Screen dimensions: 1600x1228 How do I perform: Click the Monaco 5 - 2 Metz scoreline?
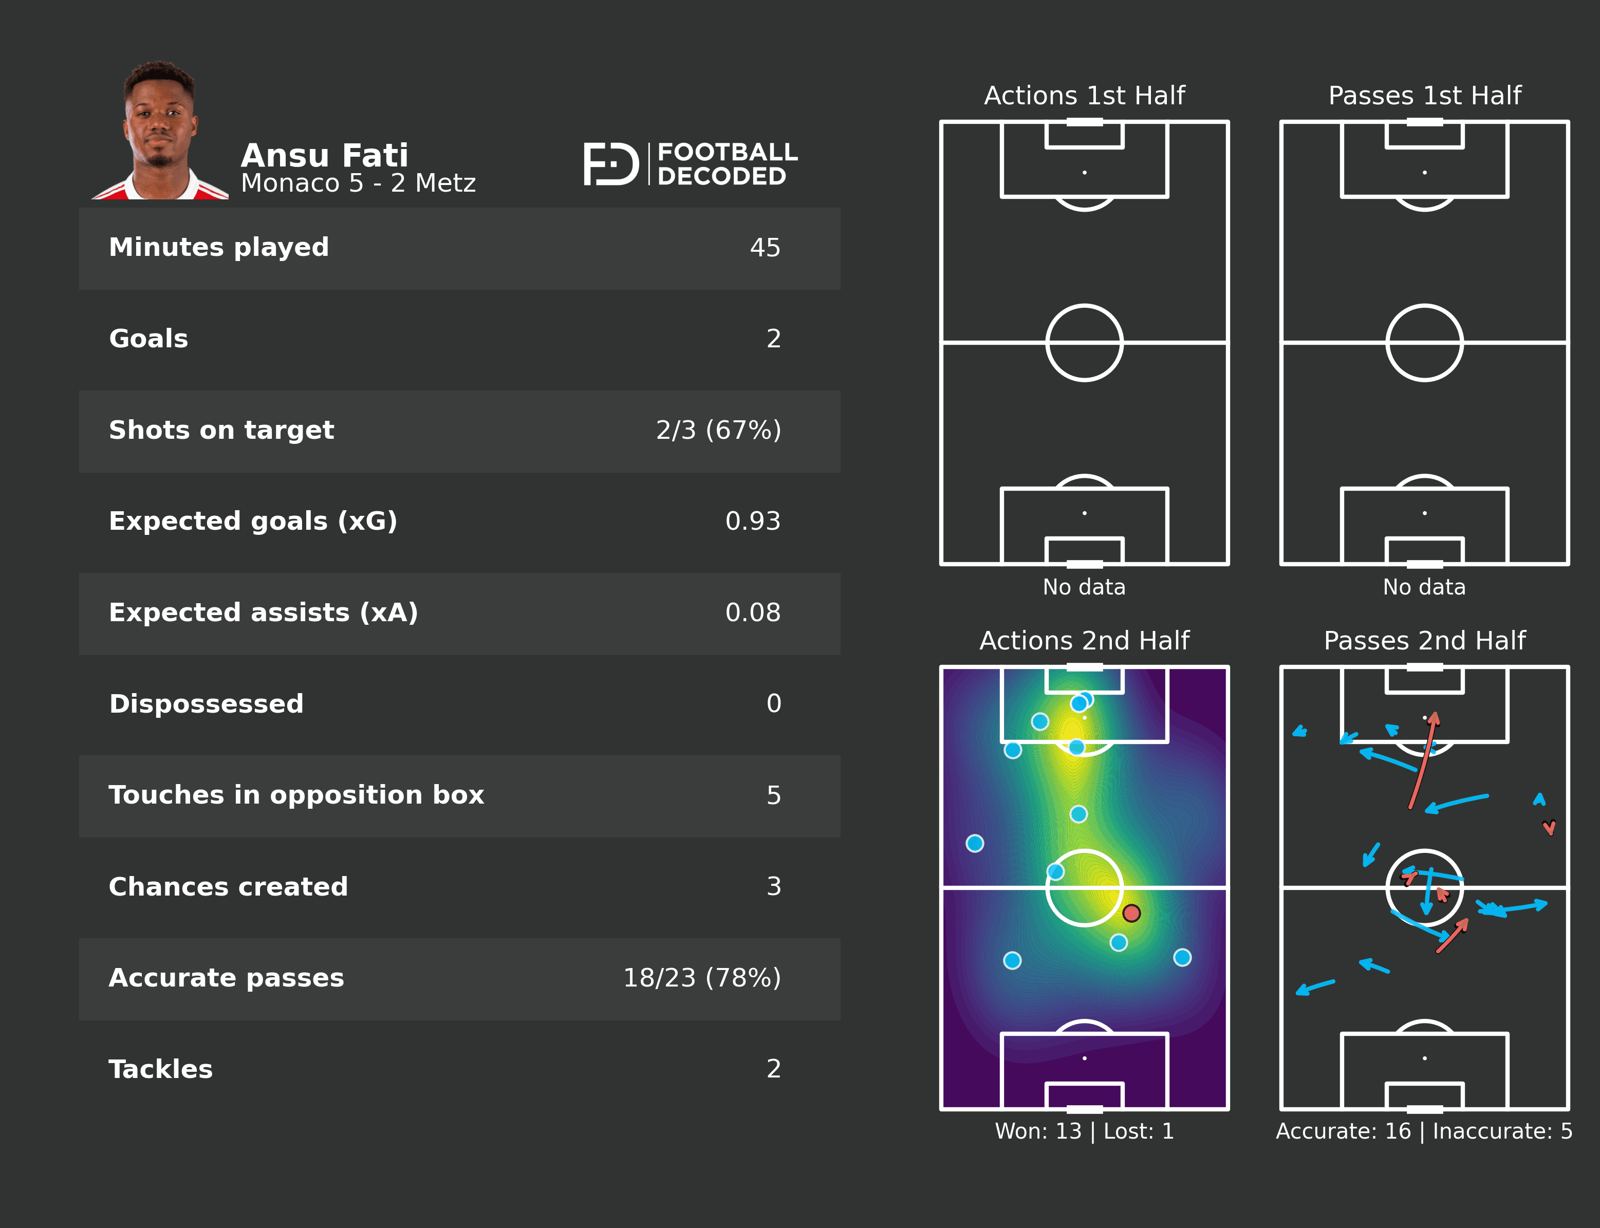coord(358,183)
